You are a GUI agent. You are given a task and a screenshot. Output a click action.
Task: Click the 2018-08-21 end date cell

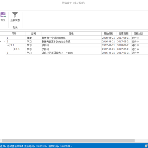pos(124,45)
